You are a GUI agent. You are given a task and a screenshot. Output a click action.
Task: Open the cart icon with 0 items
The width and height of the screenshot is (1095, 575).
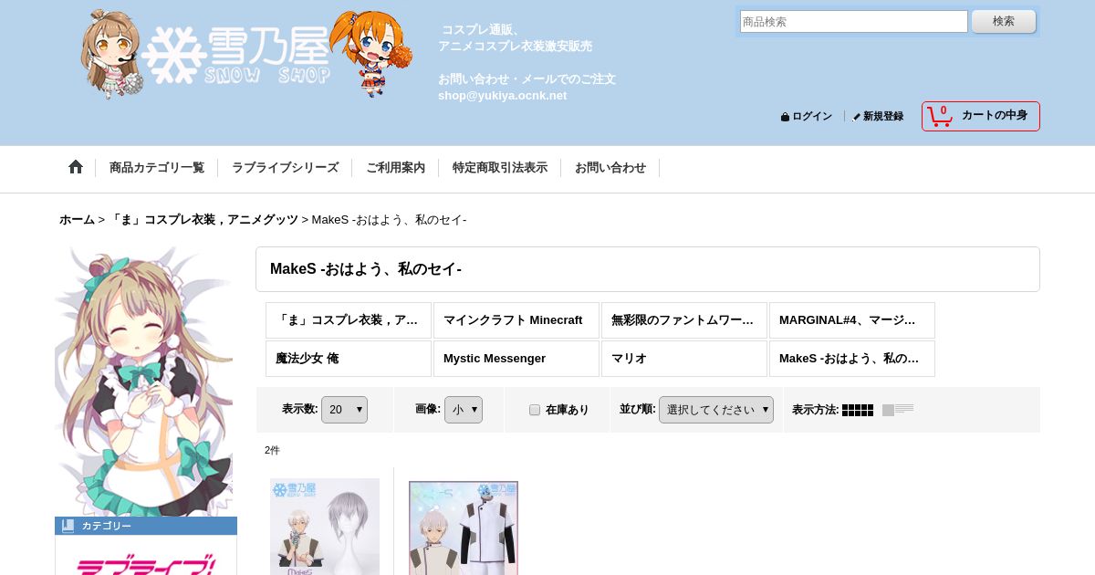939,116
